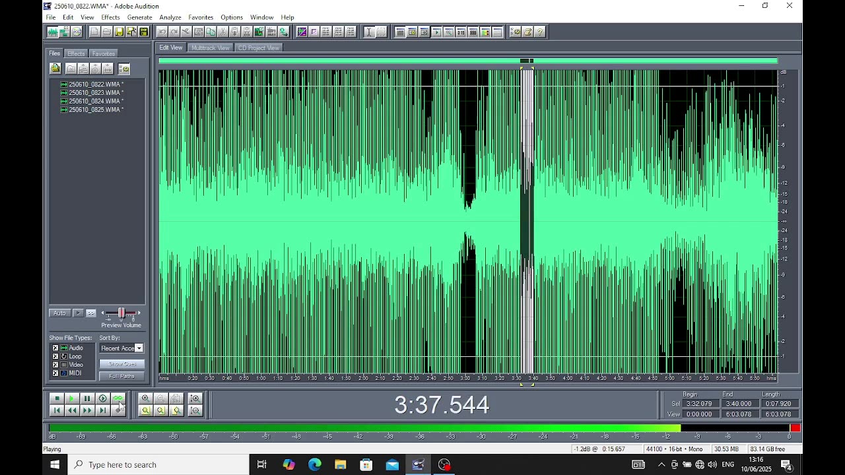This screenshot has width=845, height=475.
Task: Open the Edit menu
Action: [68, 17]
